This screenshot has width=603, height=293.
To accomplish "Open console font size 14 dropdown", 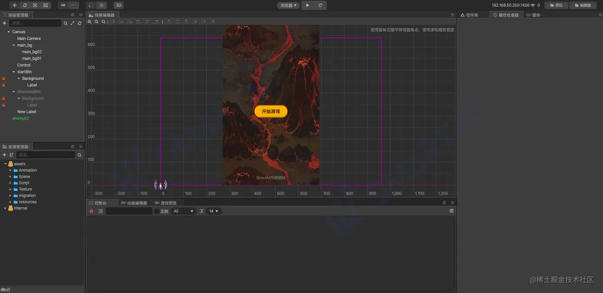I will point(214,211).
